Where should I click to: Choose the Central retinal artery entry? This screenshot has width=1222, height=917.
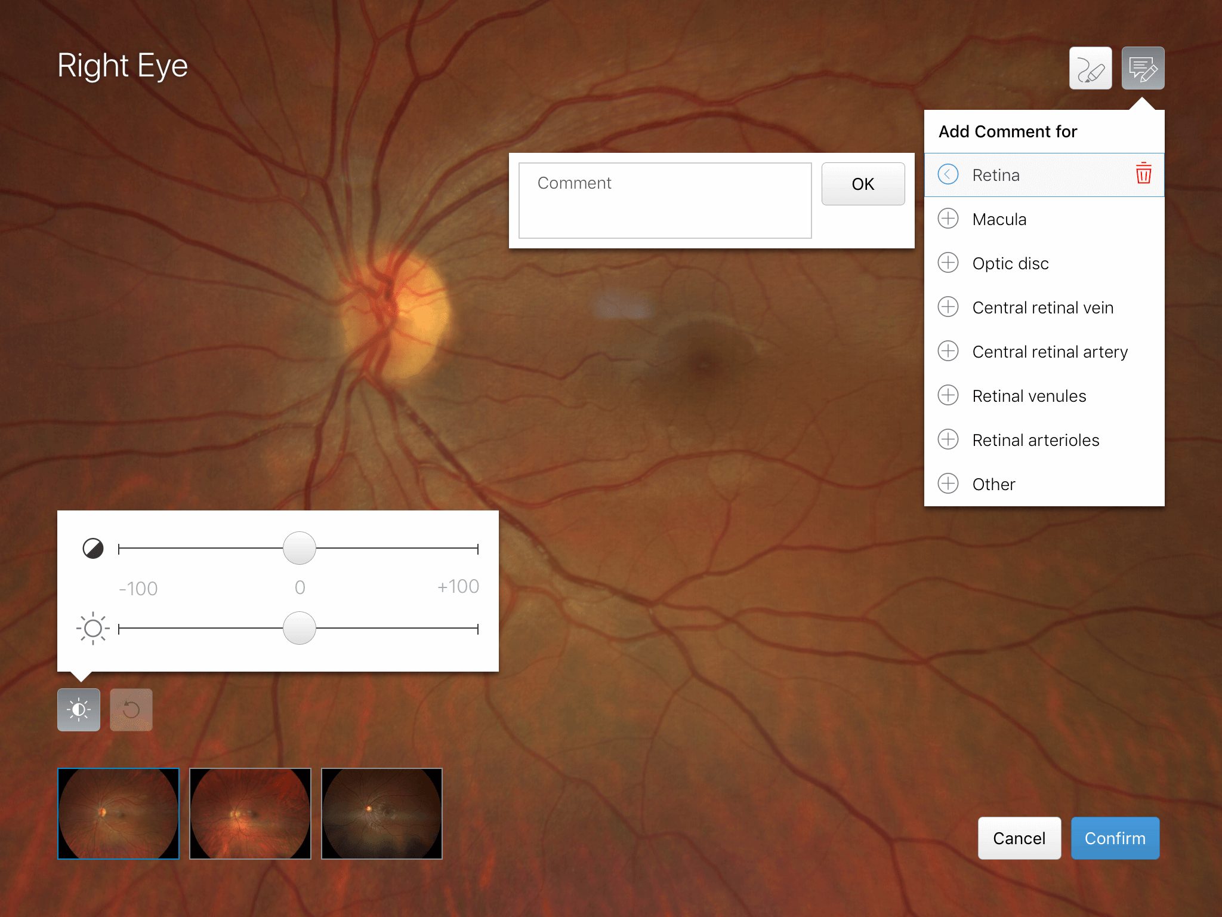1044,352
